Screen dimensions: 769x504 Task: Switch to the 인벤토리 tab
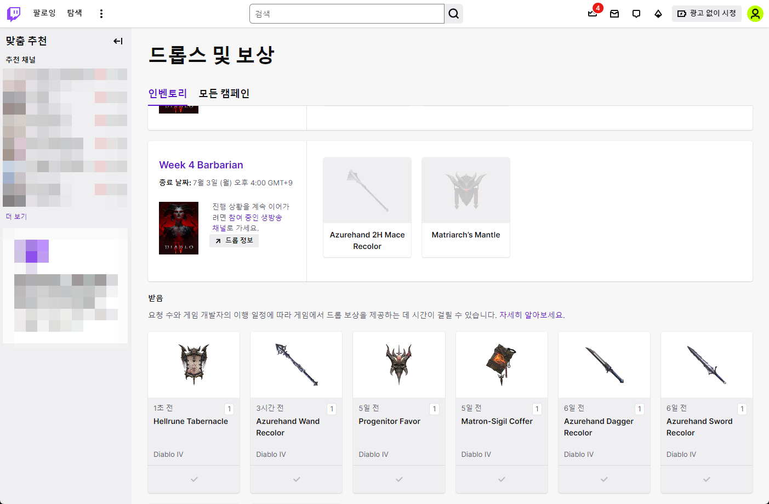point(168,94)
